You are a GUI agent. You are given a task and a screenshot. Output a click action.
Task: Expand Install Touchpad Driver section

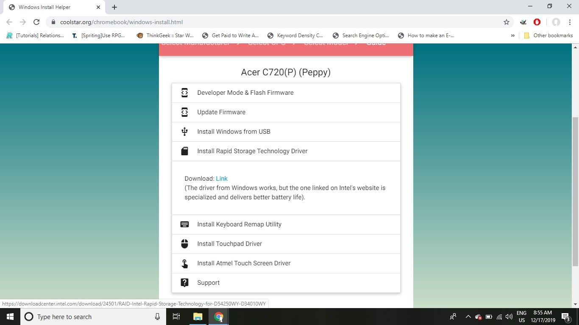click(286, 244)
